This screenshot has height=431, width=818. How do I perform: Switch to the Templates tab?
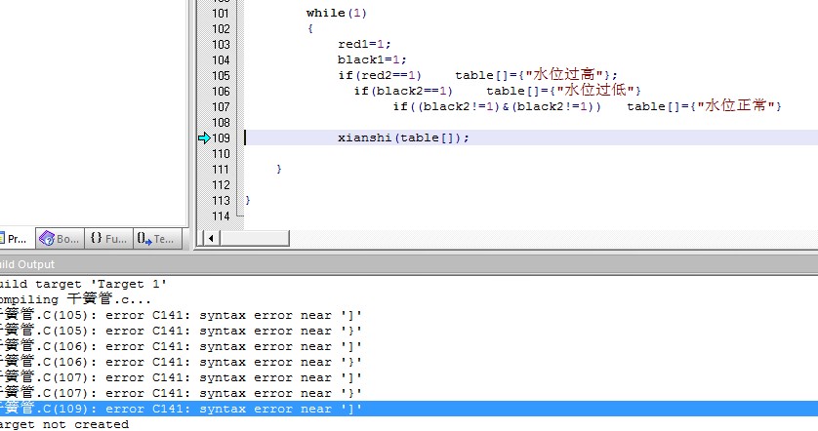click(157, 239)
